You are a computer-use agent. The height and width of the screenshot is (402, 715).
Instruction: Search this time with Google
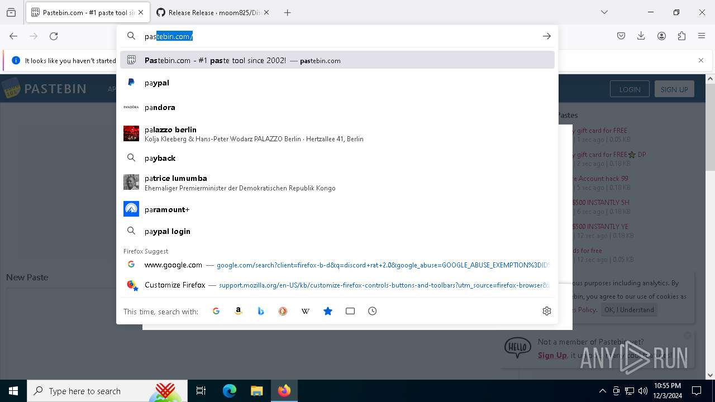point(216,311)
